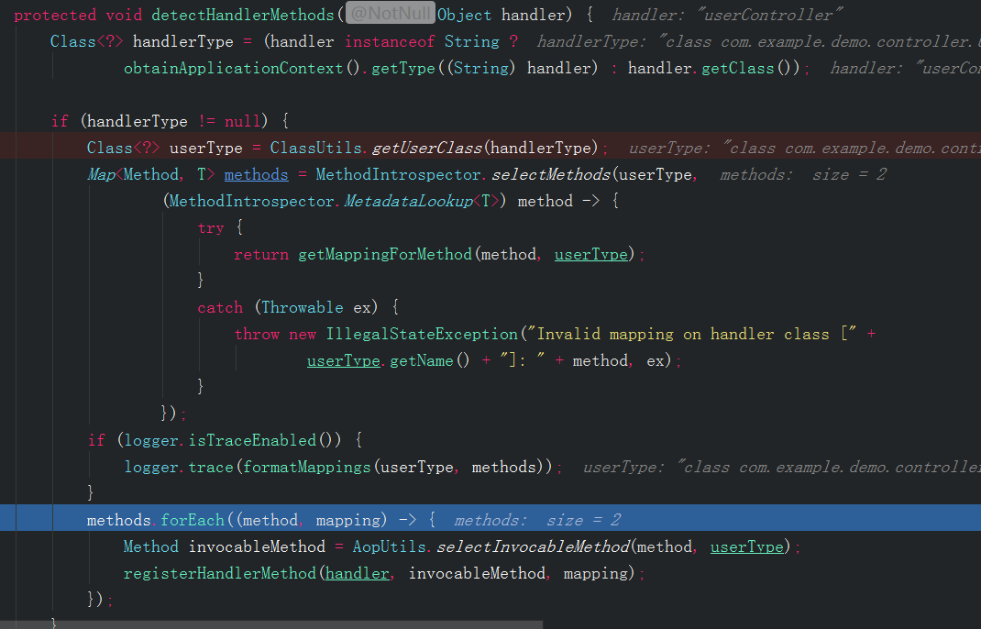Click the 'throw' keyword

click(x=257, y=335)
